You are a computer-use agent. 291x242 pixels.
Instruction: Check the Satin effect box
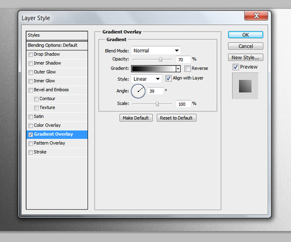31,117
